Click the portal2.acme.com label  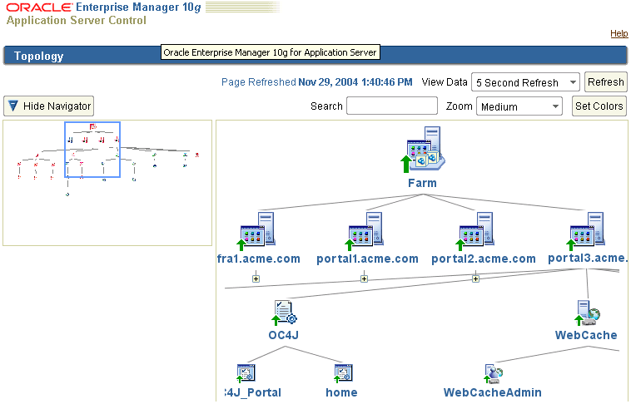point(484,259)
